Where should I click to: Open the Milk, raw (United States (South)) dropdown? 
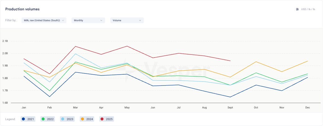coord(44,20)
